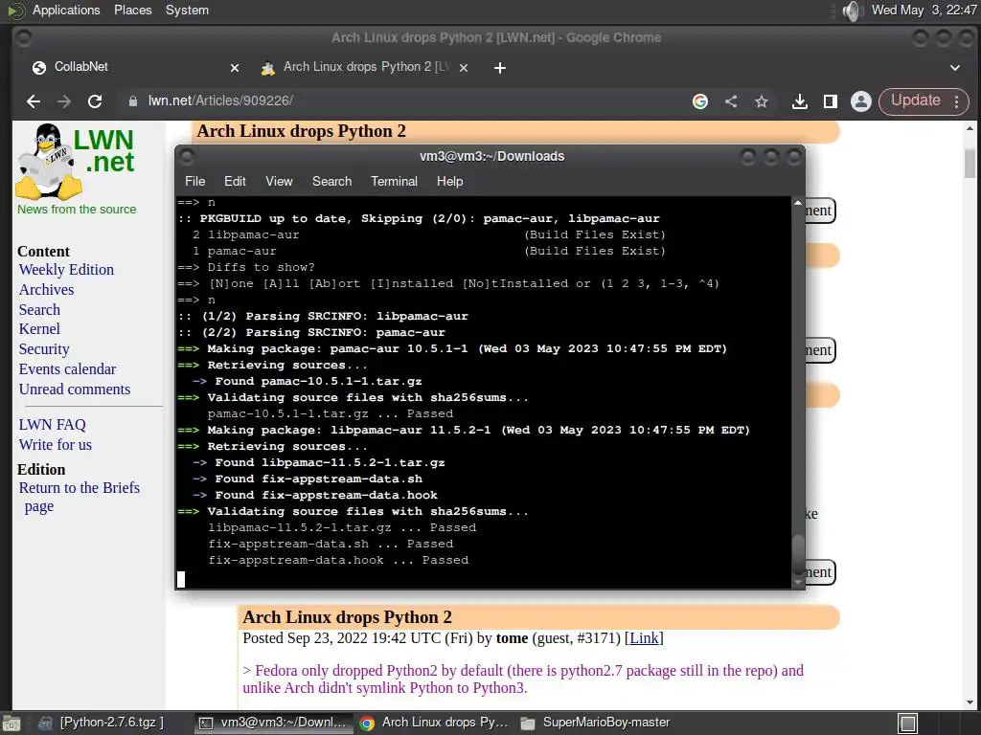Open the Archives link

[x=46, y=289]
